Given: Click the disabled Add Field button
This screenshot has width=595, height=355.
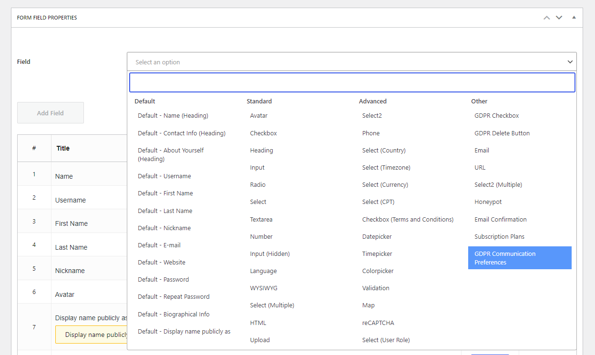Looking at the screenshot, I should 51,113.
